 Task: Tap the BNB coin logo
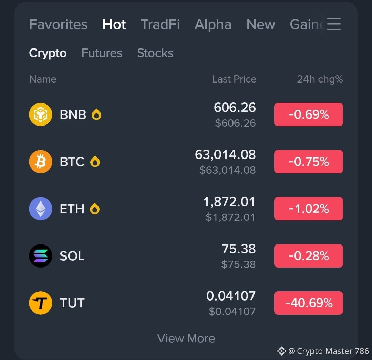pyautogui.click(x=41, y=114)
